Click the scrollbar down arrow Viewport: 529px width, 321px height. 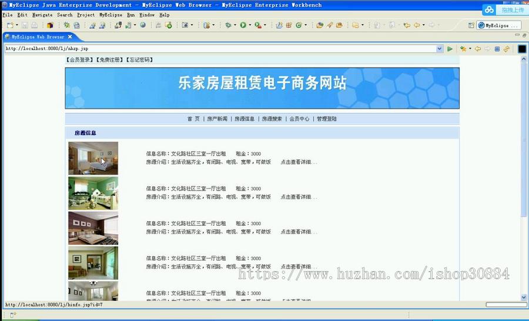coord(524,297)
